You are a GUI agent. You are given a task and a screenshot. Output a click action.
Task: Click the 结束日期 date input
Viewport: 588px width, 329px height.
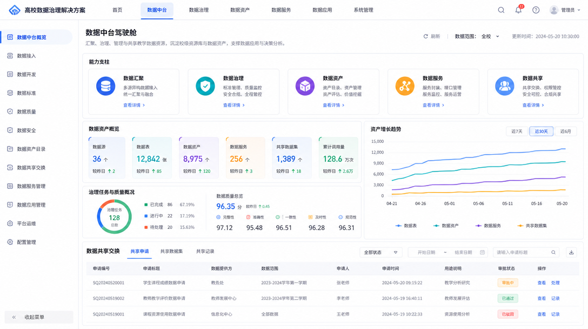(x=463, y=252)
